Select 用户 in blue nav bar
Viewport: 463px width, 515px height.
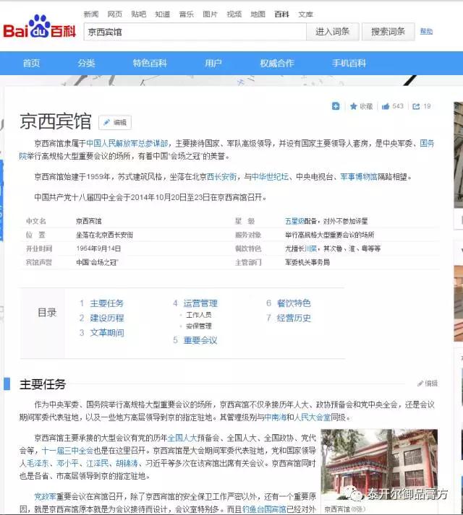[213, 63]
